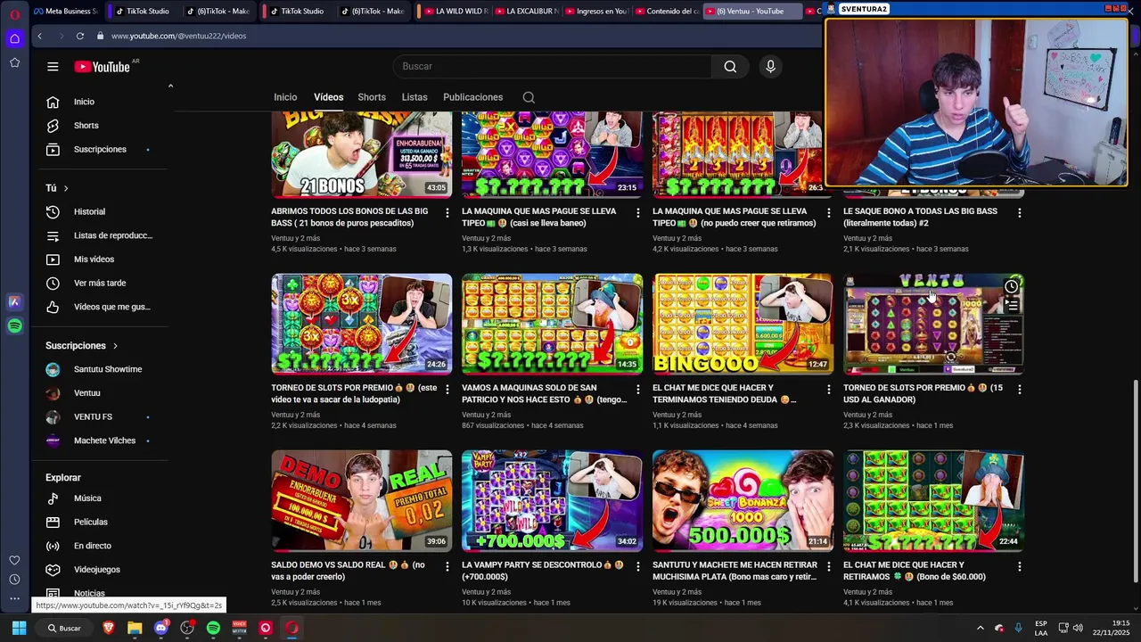Open Aria AI icon in Opera sidebar
This screenshot has height=642, width=1141.
click(x=15, y=302)
